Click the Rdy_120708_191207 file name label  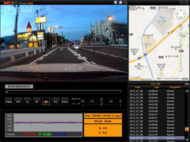click(x=103, y=116)
